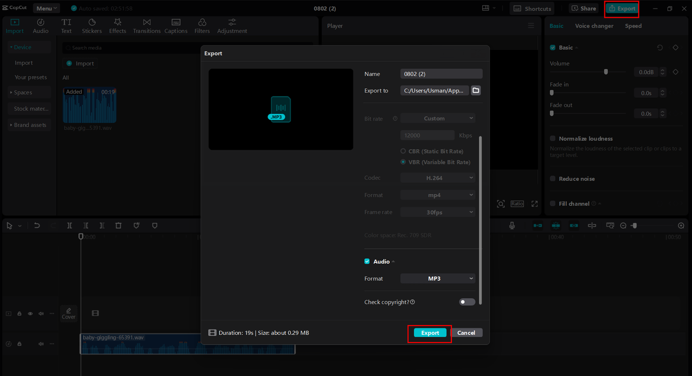Click the folder icon next to Export to
Image resolution: width=692 pixels, height=376 pixels.
pyautogui.click(x=476, y=90)
